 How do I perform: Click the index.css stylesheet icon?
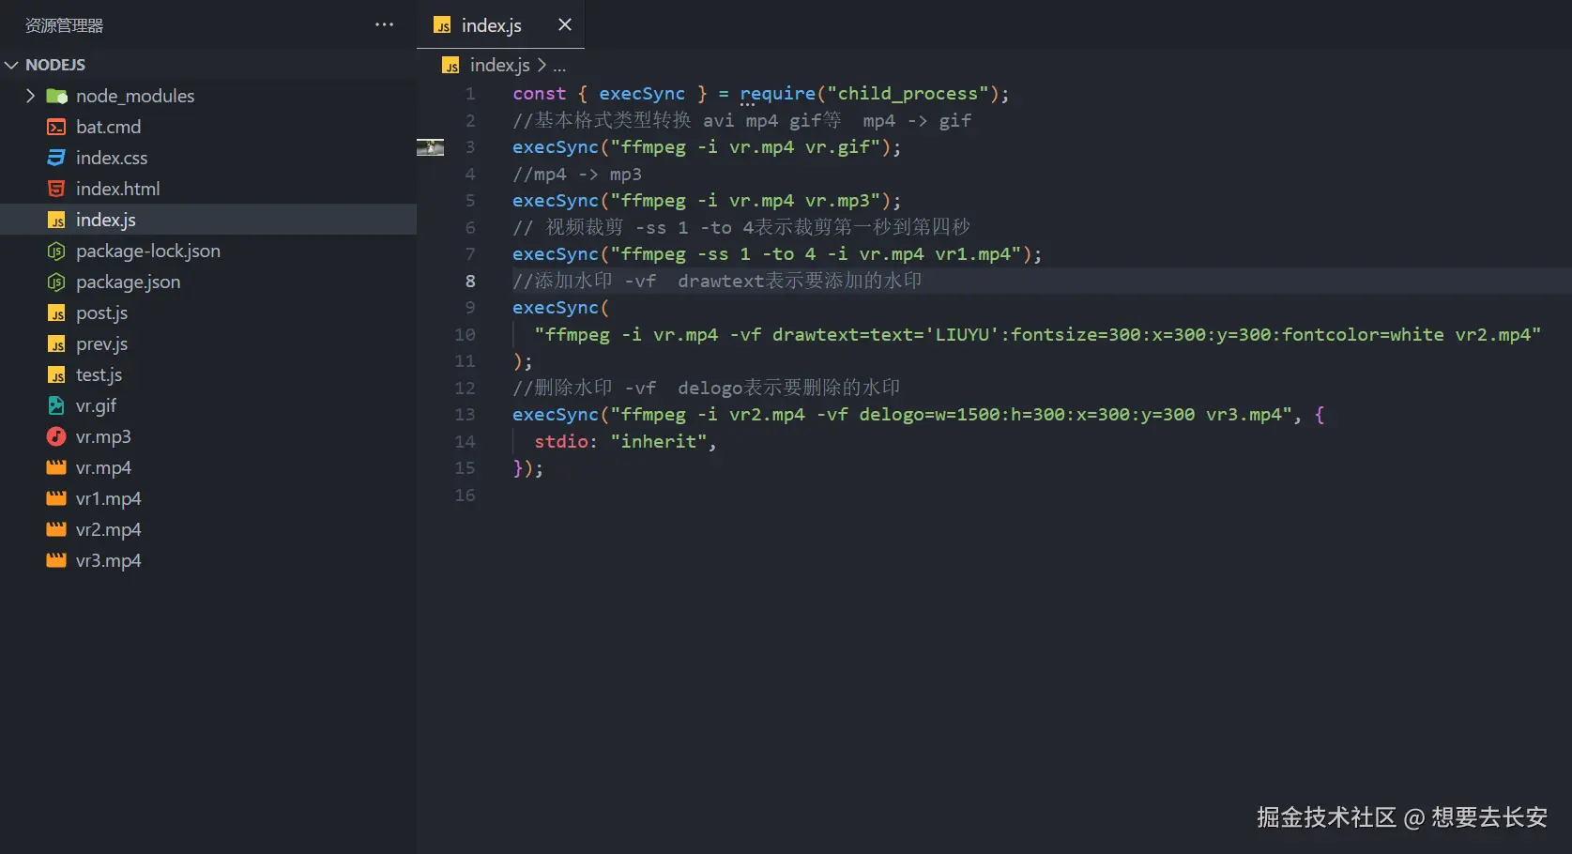[56, 158]
